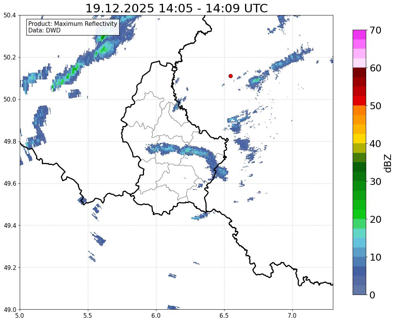Click the colorbar tick label 60
Viewport: 396px width, 322px height.
click(x=375, y=68)
